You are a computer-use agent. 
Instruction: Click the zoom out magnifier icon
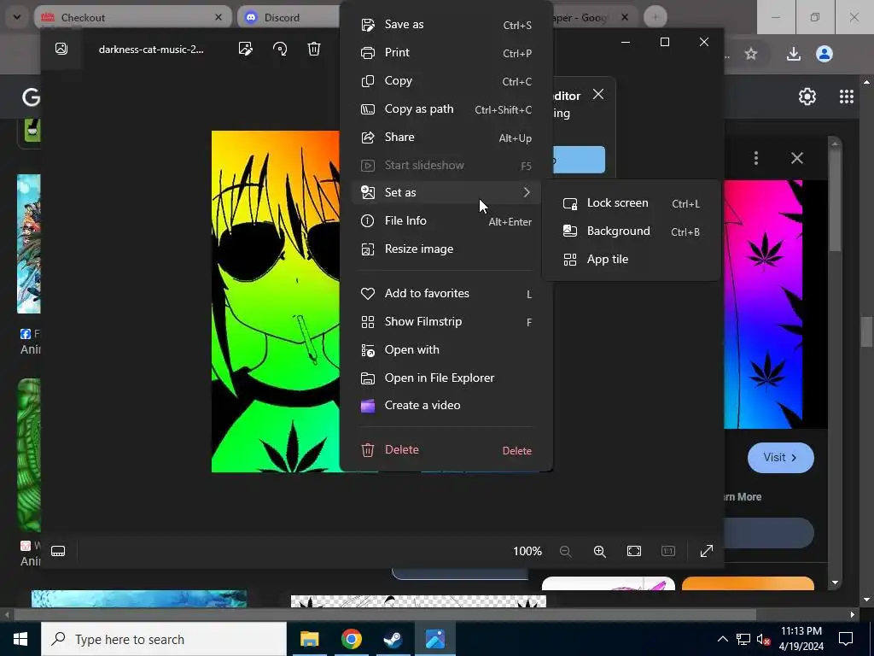coord(565,551)
